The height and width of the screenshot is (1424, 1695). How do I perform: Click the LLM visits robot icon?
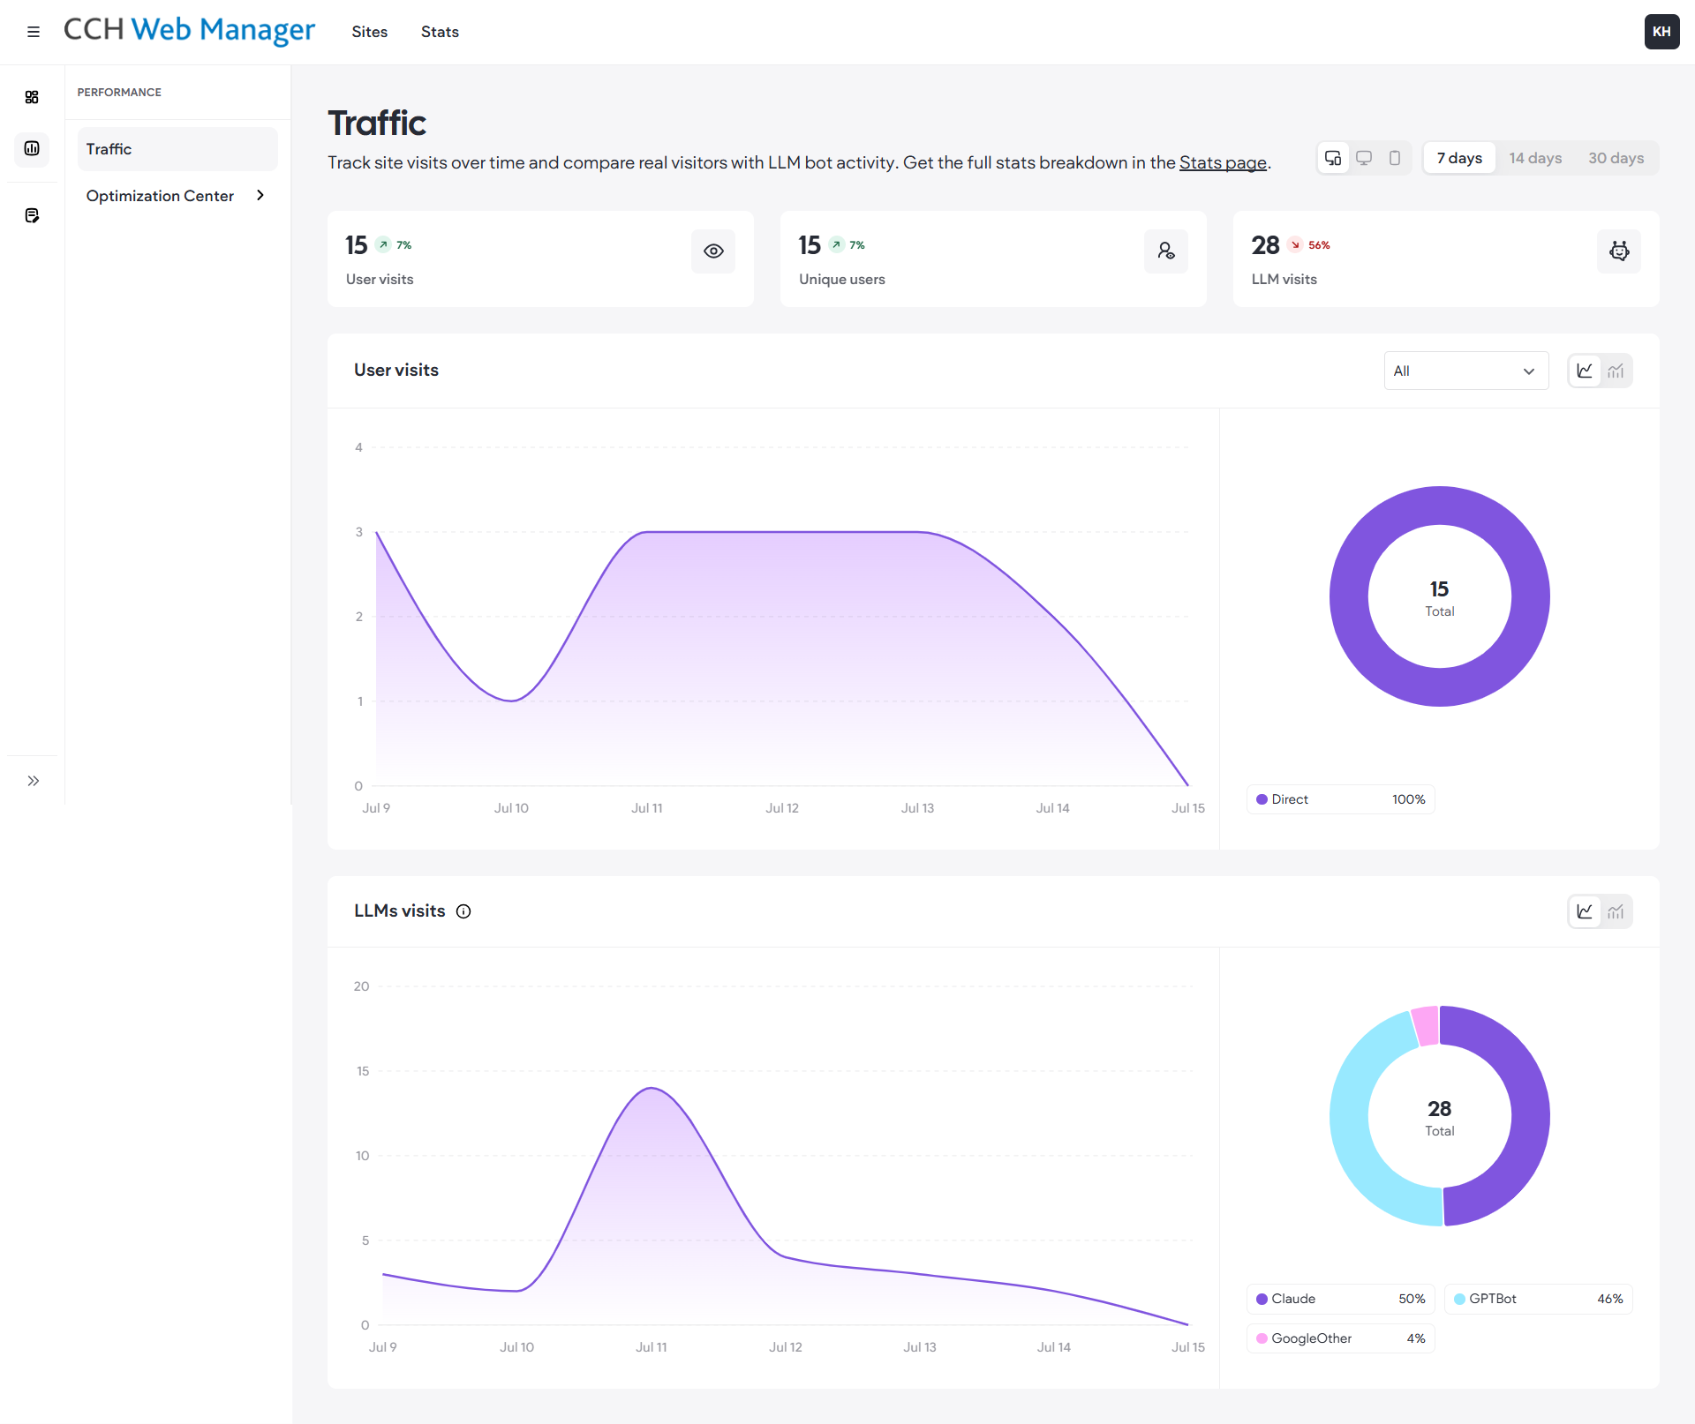pos(1619,251)
